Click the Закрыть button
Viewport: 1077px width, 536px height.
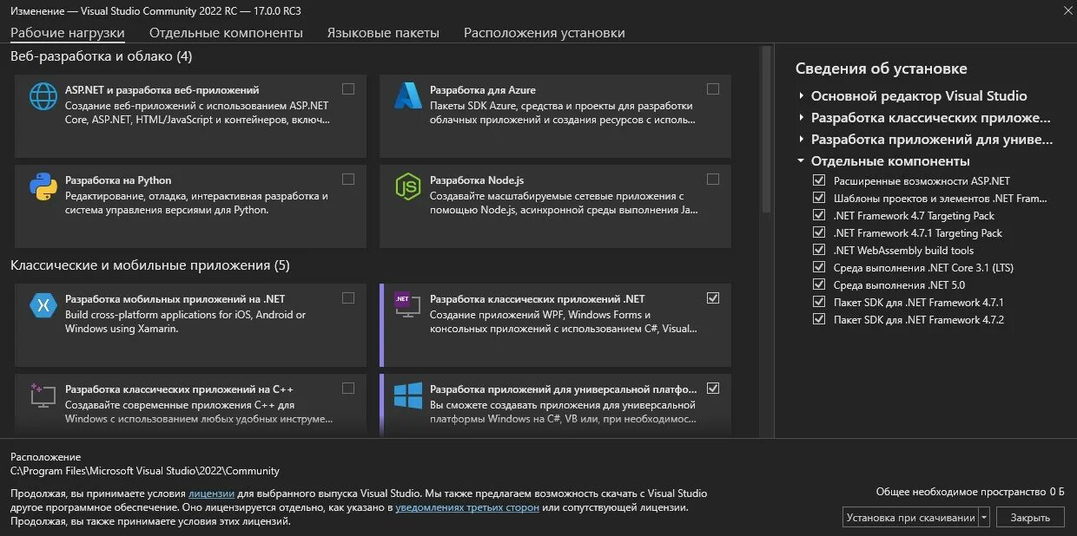point(1029,517)
